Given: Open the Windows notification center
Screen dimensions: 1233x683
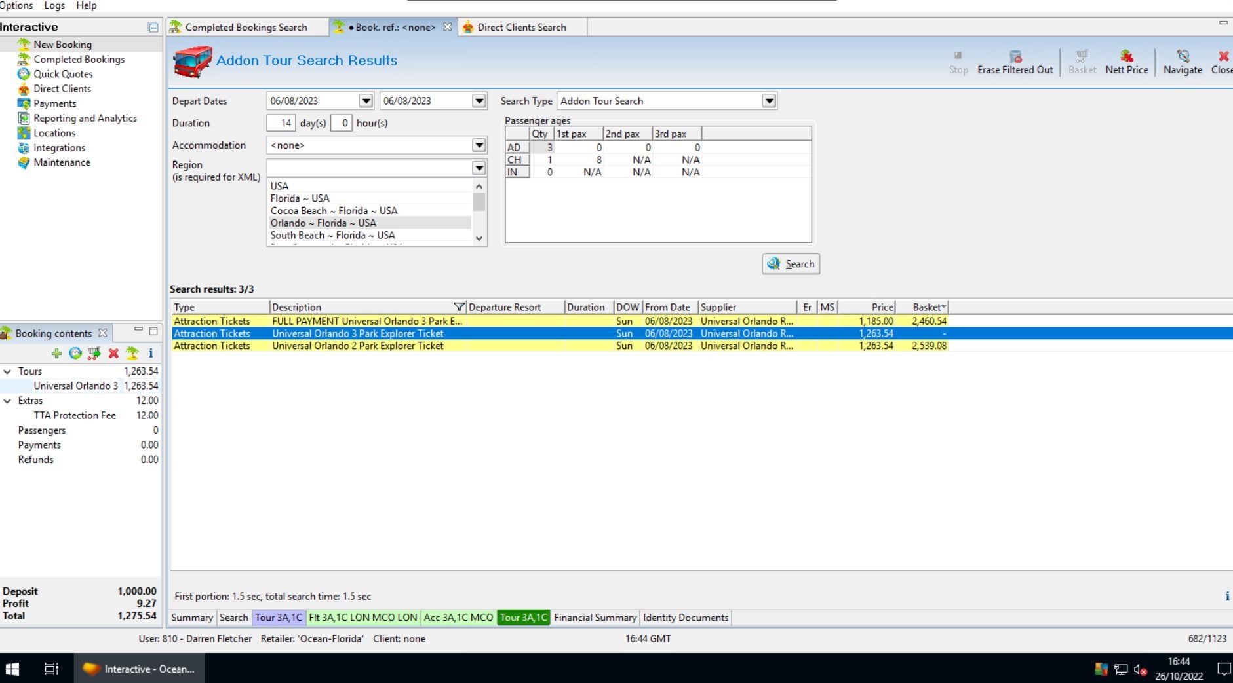Looking at the screenshot, I should click(1224, 669).
